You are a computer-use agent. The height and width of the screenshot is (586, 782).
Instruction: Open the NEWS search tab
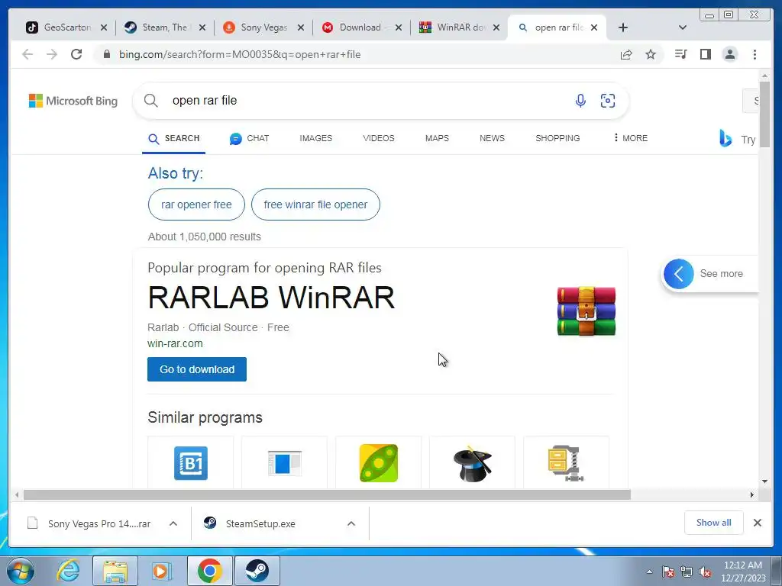pyautogui.click(x=492, y=139)
